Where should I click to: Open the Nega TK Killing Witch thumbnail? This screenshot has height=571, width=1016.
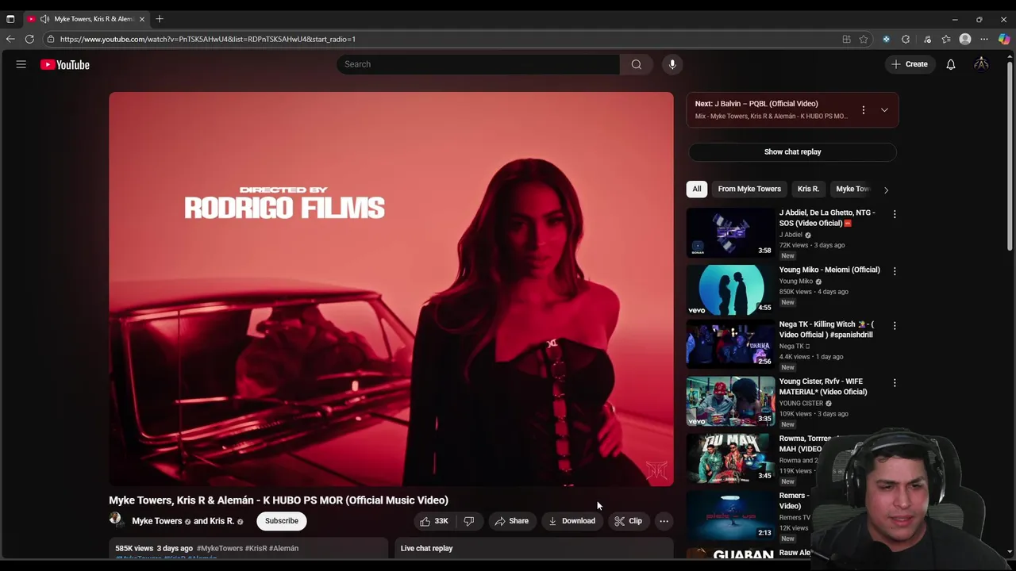[x=730, y=344]
